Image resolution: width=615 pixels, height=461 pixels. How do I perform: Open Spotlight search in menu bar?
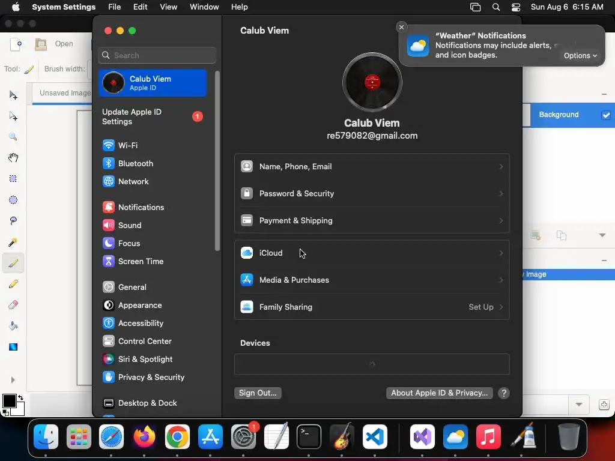(495, 7)
